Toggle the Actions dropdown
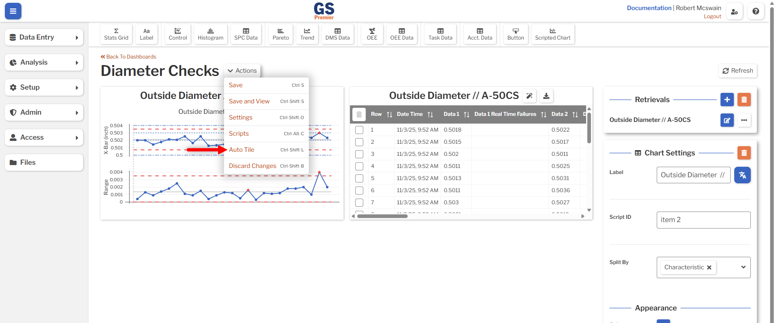Image resolution: width=775 pixels, height=323 pixels. pos(242,71)
